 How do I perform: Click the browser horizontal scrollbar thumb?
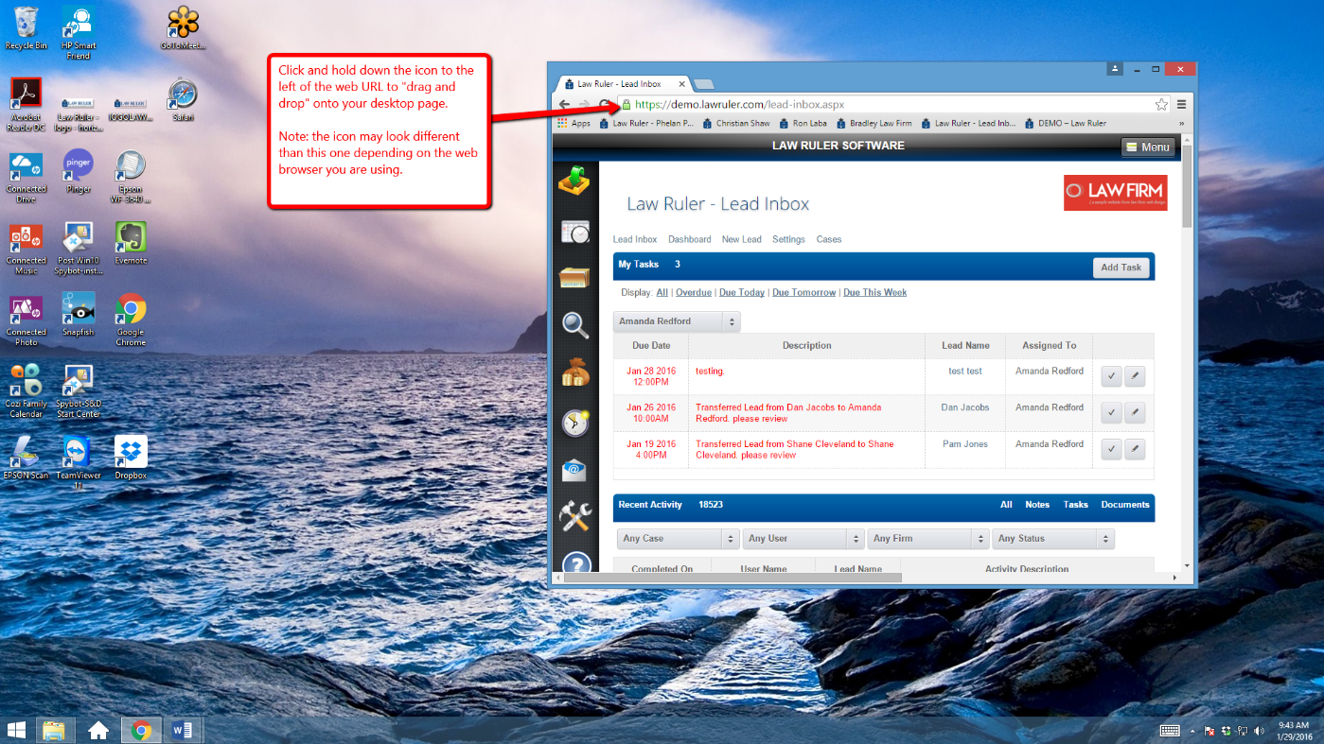732,577
